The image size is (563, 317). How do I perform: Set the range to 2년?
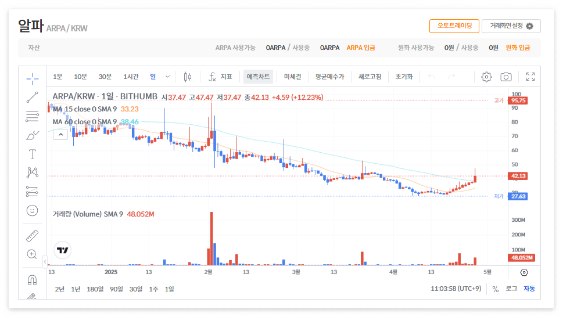60,289
